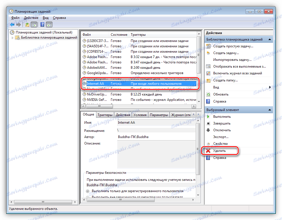
Task: Switch to the Параметры tab
Action: pyautogui.click(x=159, y=115)
